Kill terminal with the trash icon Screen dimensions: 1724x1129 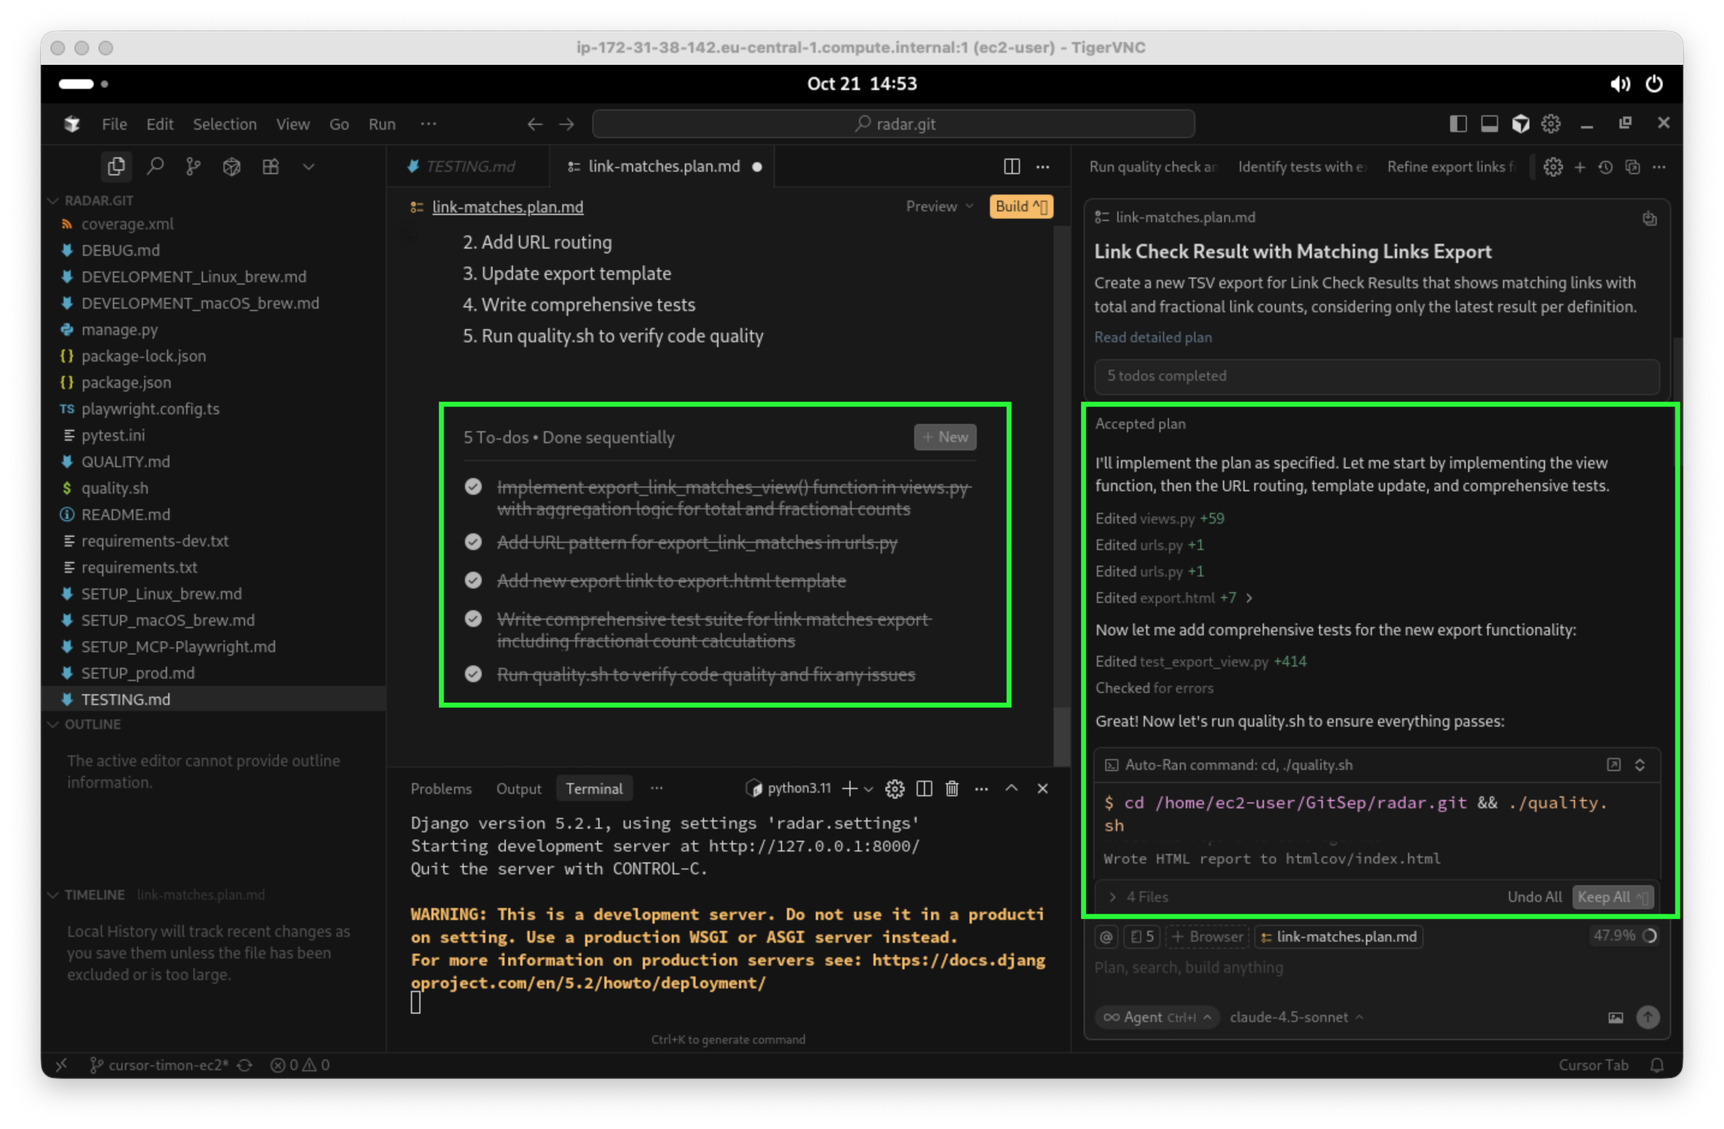952,788
